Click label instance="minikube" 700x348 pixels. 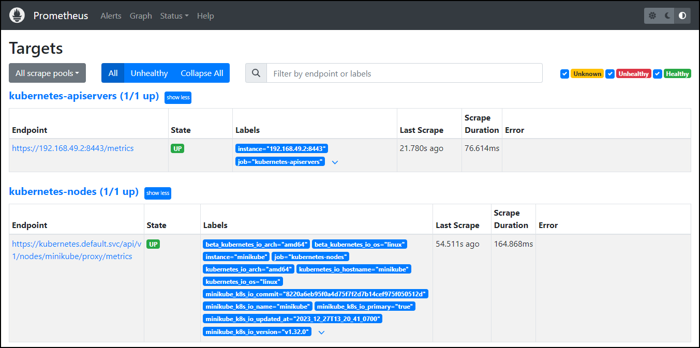click(236, 256)
